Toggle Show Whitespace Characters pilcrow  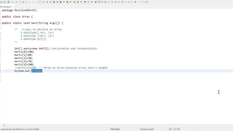(108, 2)
